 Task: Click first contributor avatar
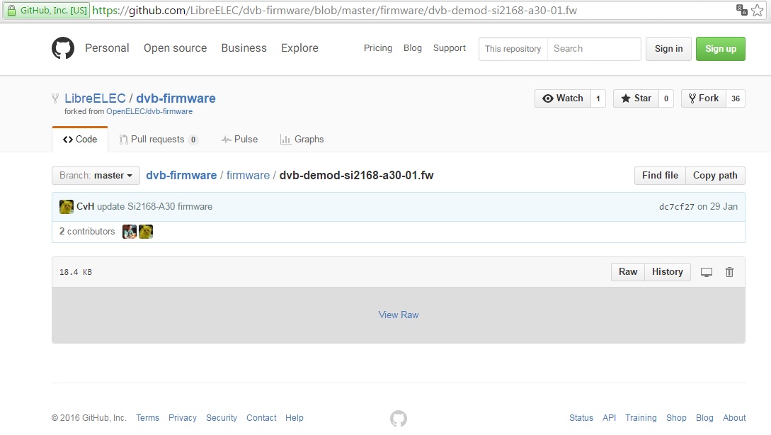[130, 231]
